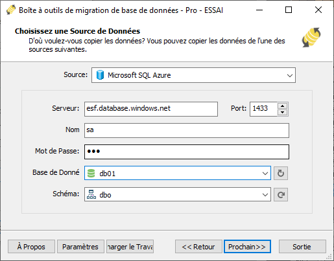The width and height of the screenshot is (334, 261).
Task: Click the yellow database migration logo
Action: [x=311, y=38]
